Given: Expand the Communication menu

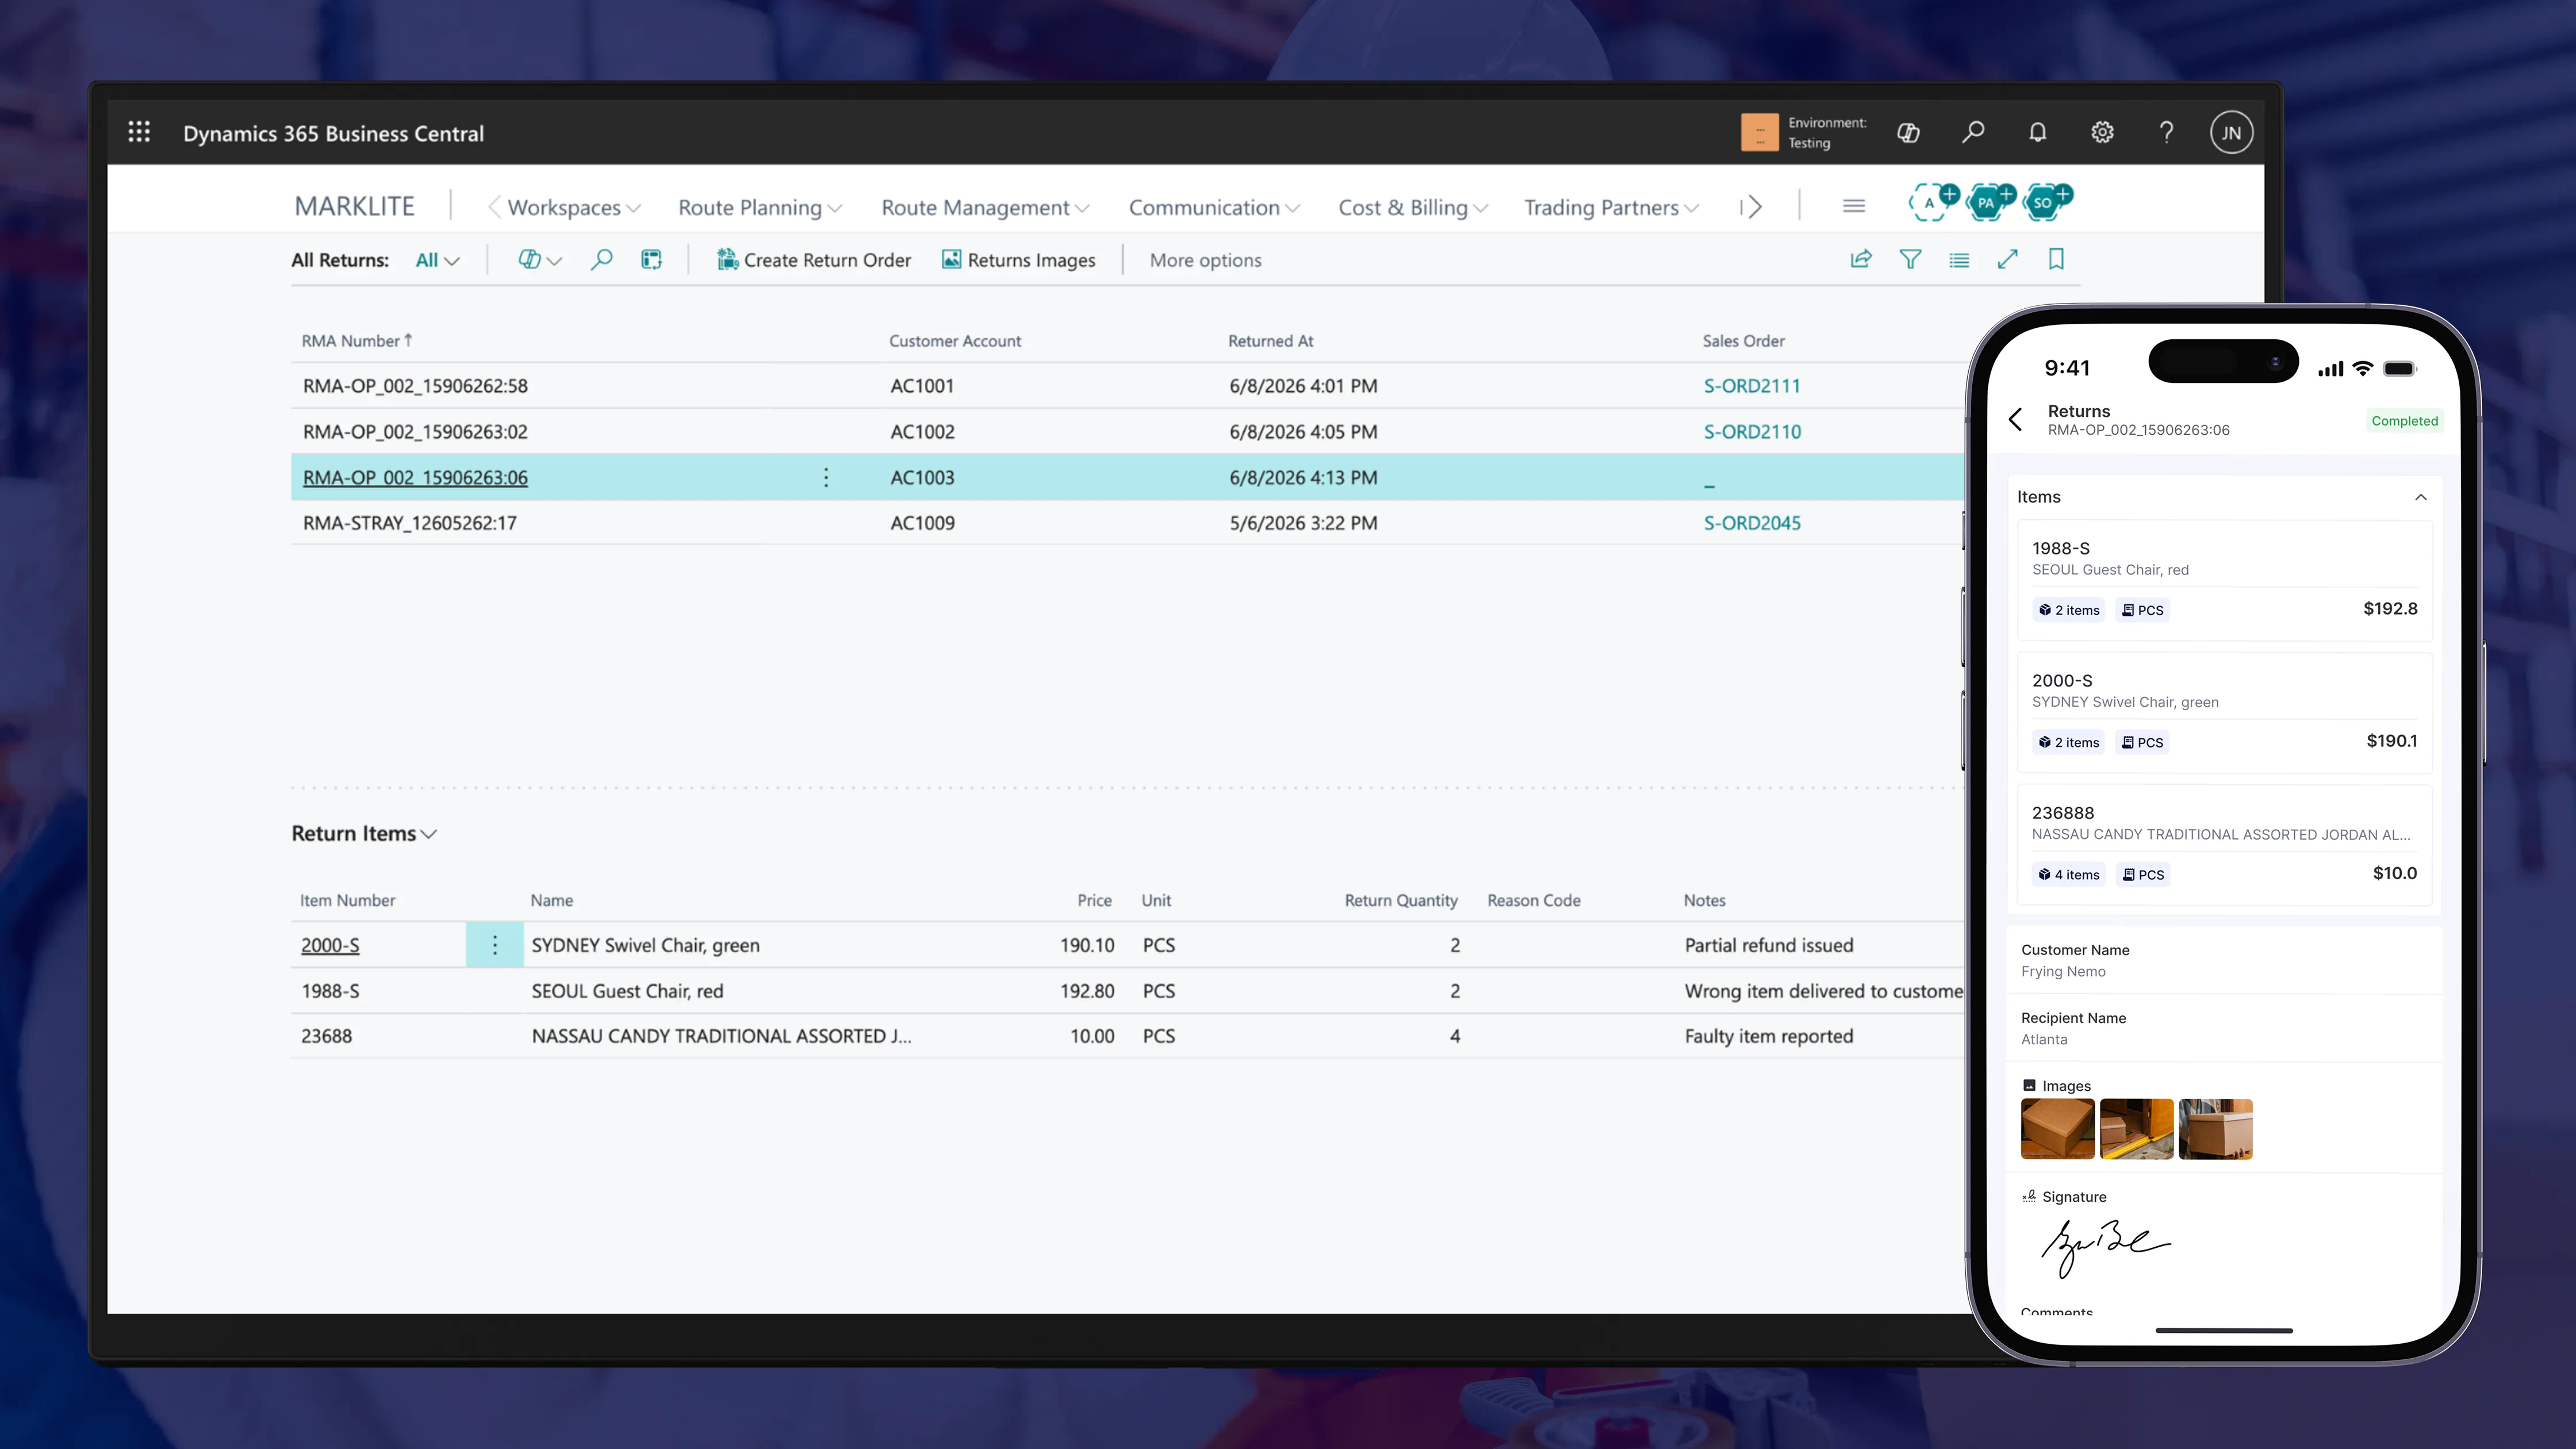Looking at the screenshot, I should (x=1214, y=207).
